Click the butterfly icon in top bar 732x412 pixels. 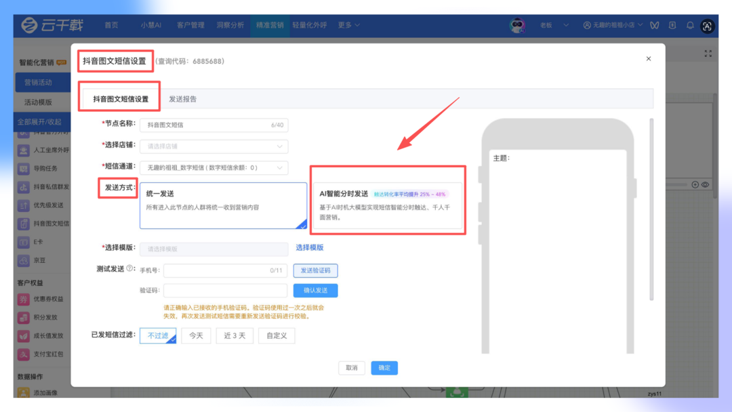pyautogui.click(x=655, y=25)
